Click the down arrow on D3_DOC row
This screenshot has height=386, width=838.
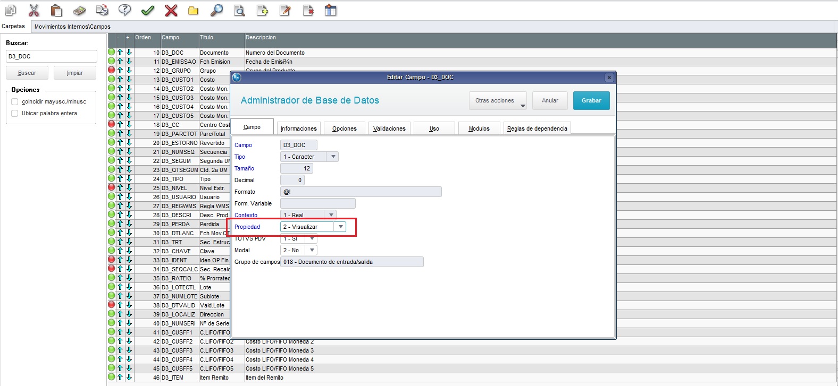click(x=129, y=53)
